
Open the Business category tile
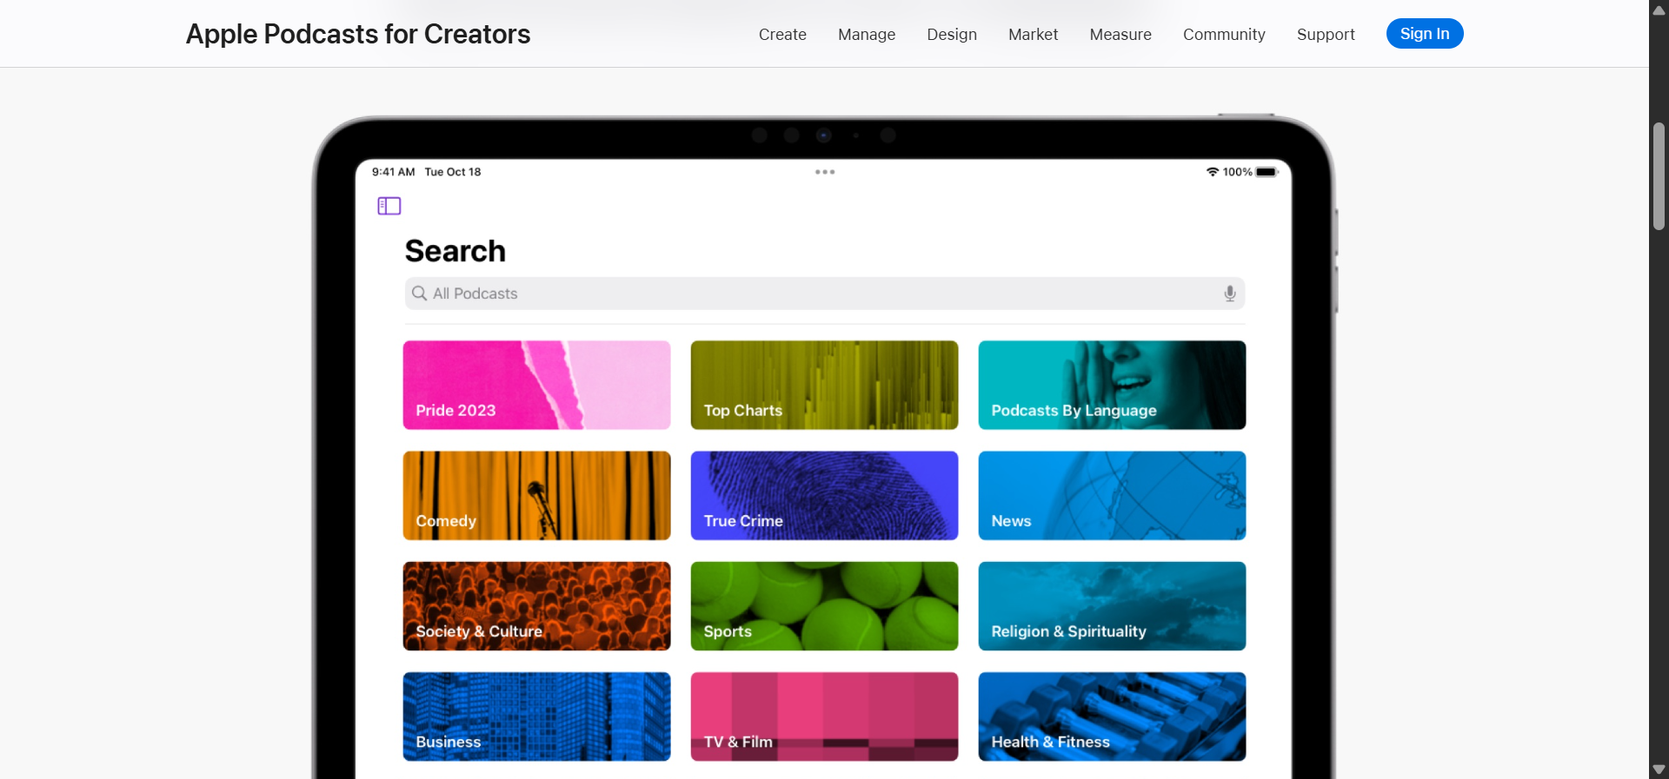pos(536,716)
